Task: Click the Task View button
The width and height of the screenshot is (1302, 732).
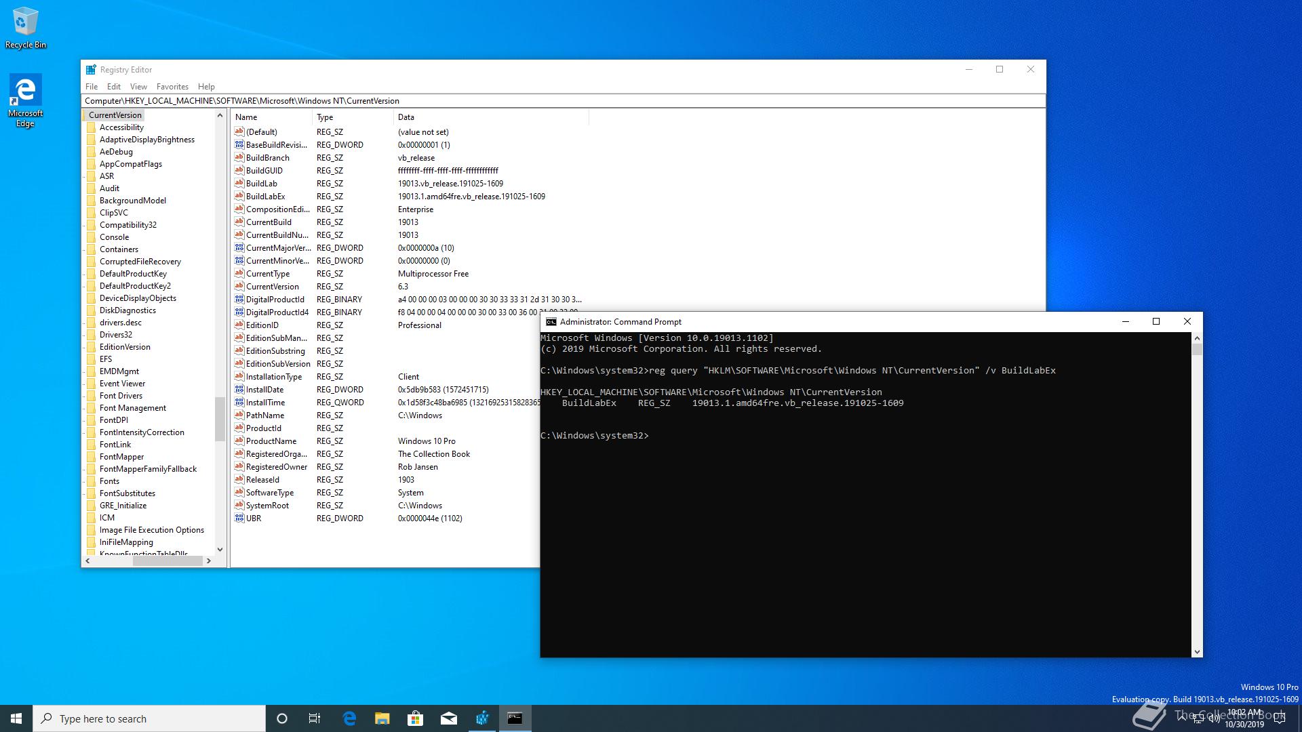Action: pyautogui.click(x=315, y=718)
